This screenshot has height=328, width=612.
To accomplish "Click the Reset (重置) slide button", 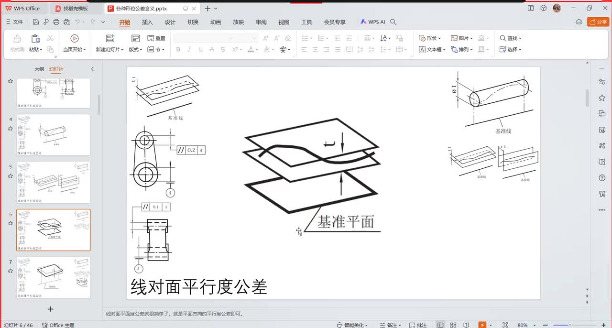I will coord(156,38).
